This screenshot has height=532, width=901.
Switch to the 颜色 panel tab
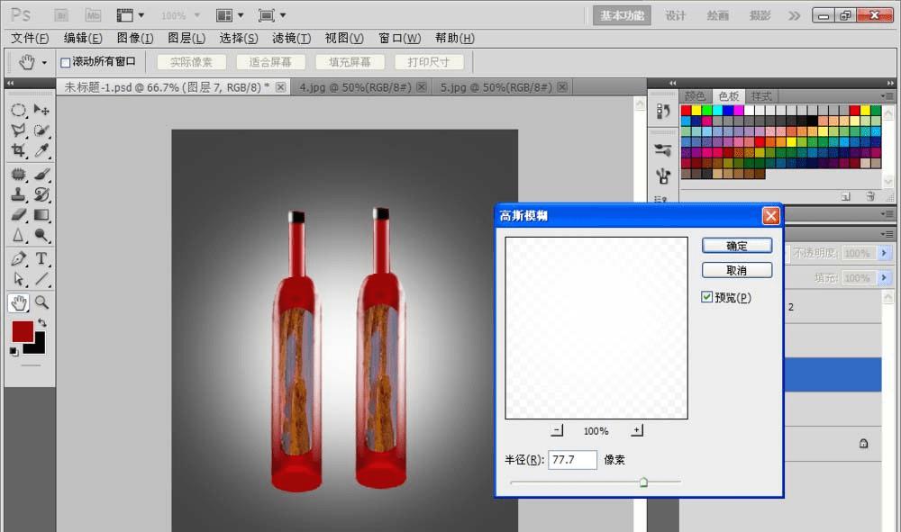(695, 95)
